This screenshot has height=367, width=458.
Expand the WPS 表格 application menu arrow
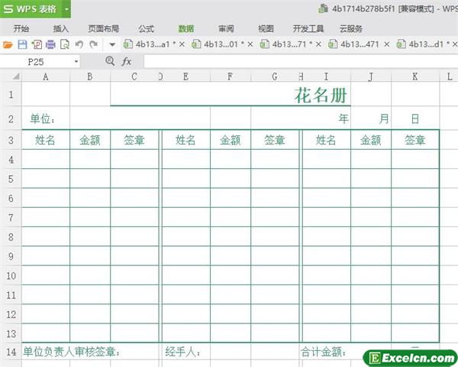[66, 9]
